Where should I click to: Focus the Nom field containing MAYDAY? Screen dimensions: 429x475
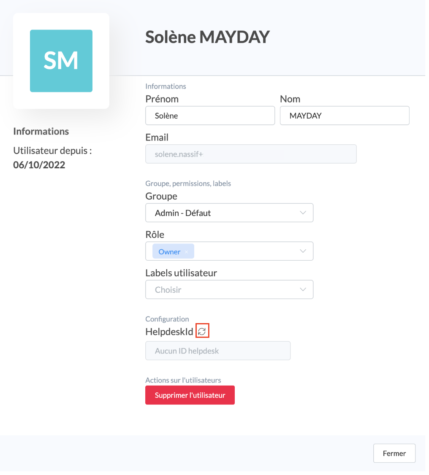point(345,116)
